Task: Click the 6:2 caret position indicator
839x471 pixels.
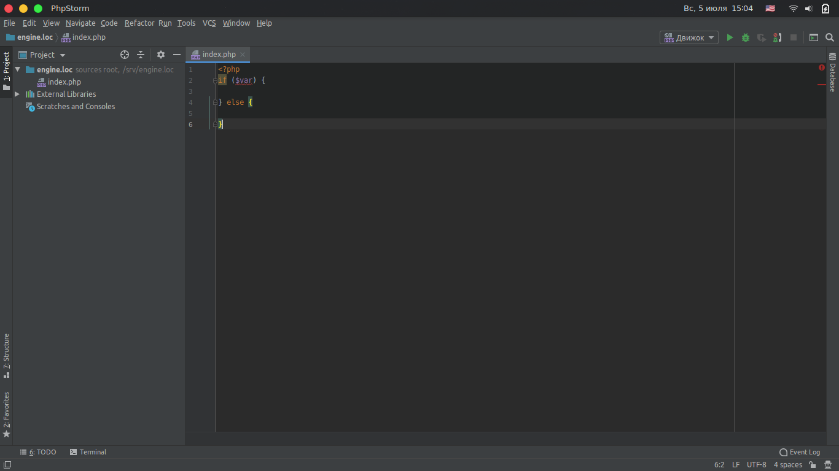Action: pyautogui.click(x=719, y=465)
